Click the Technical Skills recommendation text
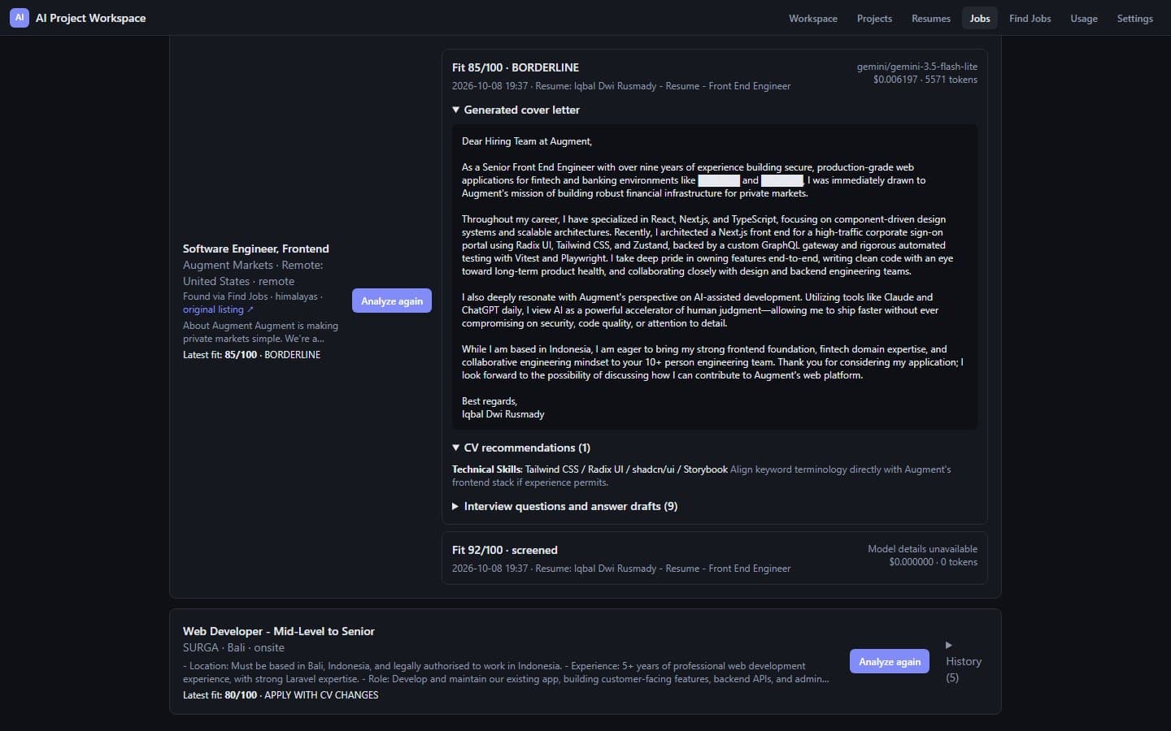The height and width of the screenshot is (731, 1171). coord(701,476)
